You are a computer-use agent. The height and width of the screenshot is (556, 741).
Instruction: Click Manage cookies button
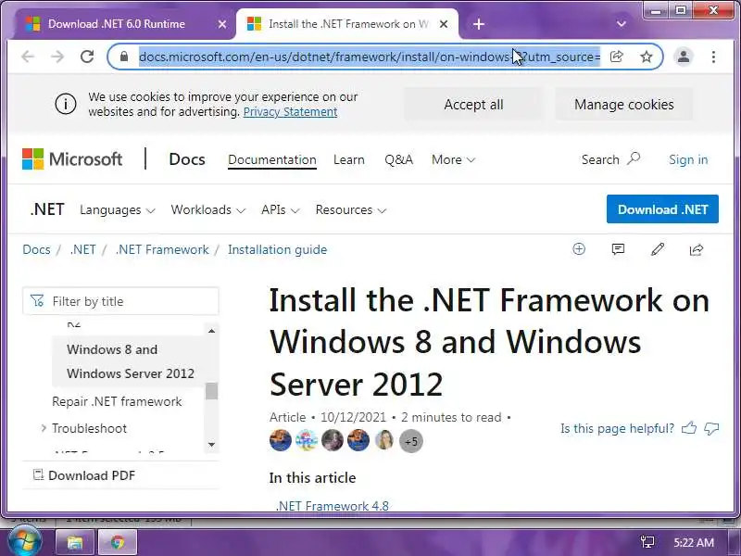[623, 105]
